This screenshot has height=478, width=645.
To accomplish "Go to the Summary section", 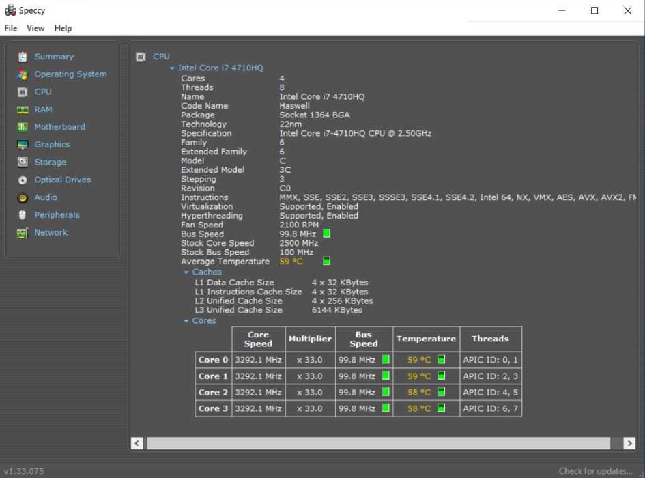I will [54, 57].
